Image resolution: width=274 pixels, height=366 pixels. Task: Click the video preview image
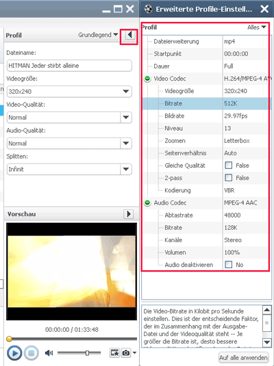click(x=71, y=271)
